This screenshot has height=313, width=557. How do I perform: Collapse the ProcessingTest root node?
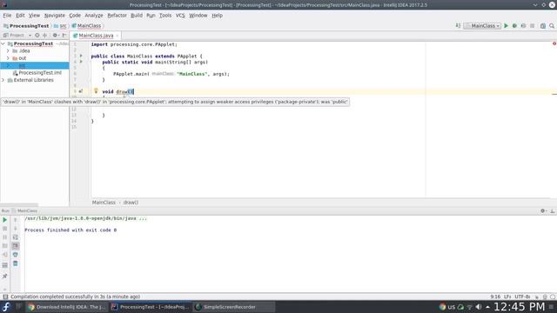click(3, 43)
